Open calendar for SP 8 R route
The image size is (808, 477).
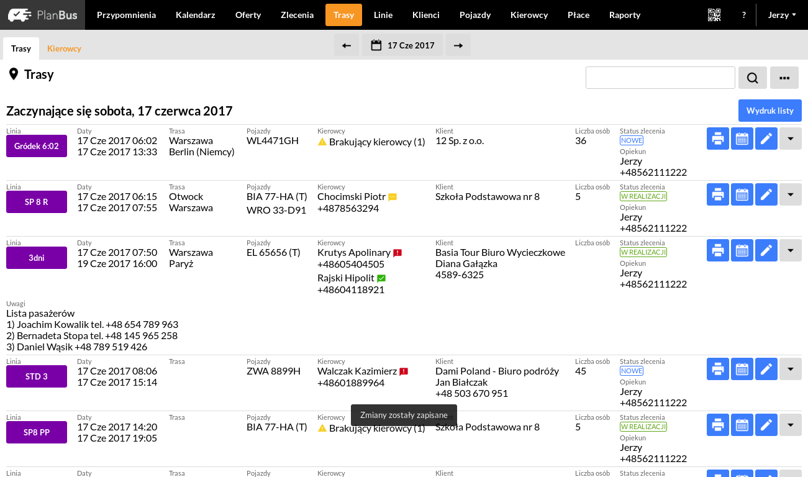click(x=742, y=194)
